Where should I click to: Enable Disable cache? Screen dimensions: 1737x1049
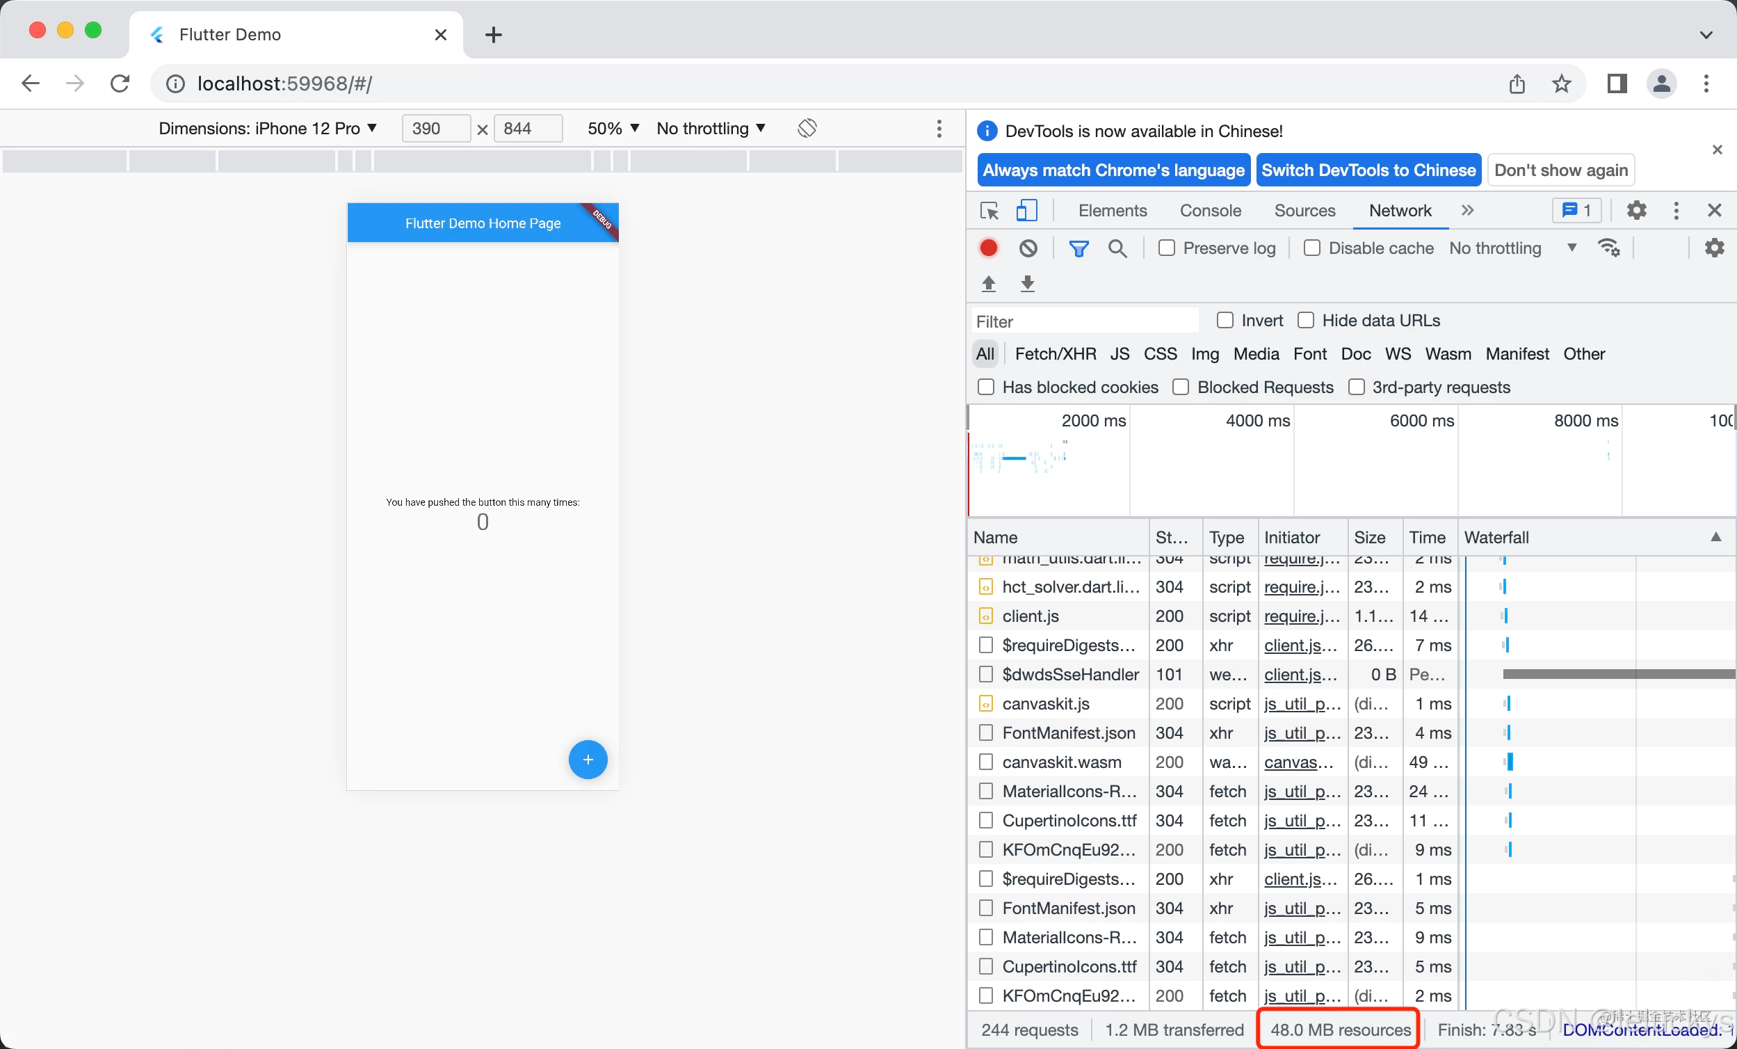pos(1313,248)
